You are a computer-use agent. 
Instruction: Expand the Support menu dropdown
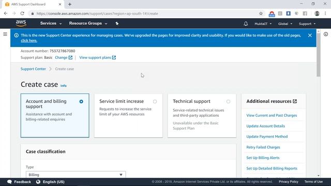307,24
